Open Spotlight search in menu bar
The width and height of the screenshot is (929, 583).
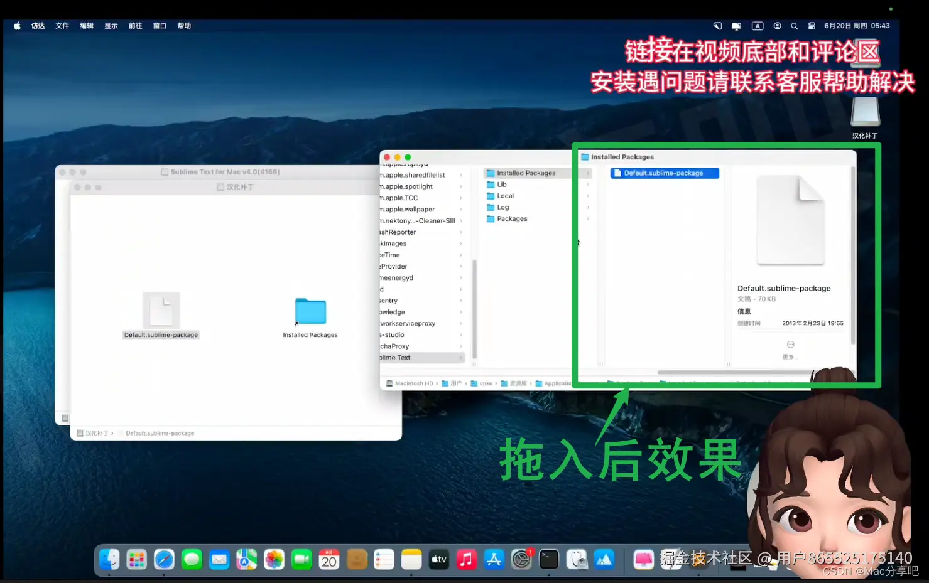click(x=794, y=26)
